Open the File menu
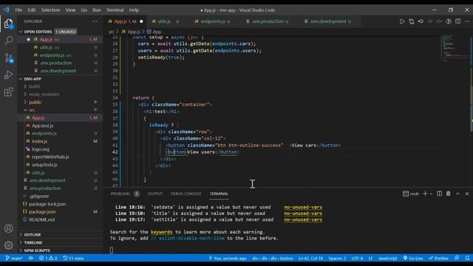 tap(18, 10)
